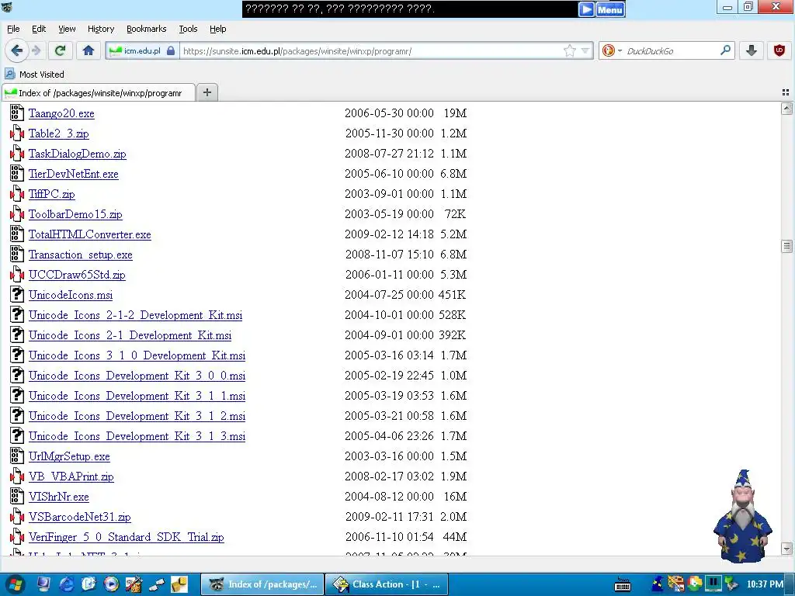The image size is (795, 596).
Task: Click the Index of /packages taskbar button
Action: (262, 584)
